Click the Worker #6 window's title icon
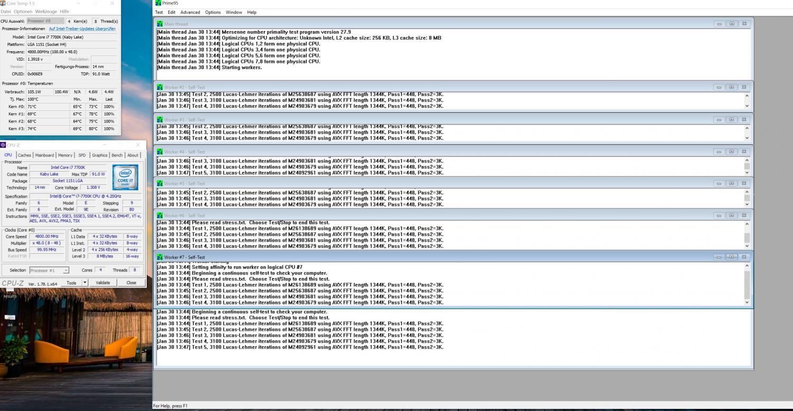The image size is (793, 411). (x=160, y=216)
